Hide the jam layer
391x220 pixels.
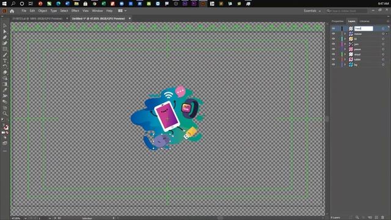click(334, 44)
